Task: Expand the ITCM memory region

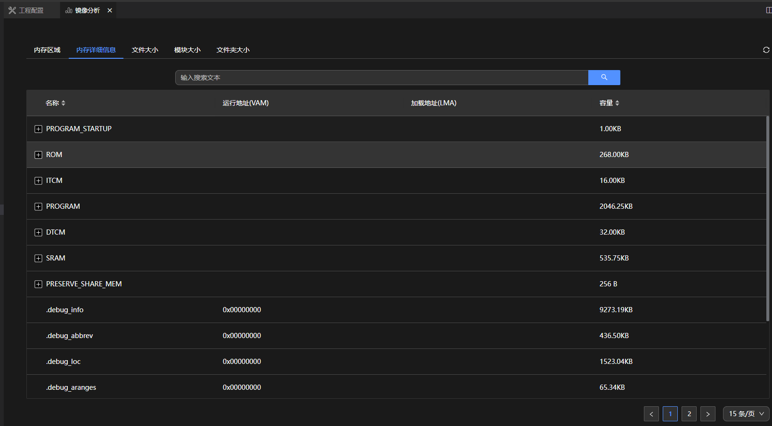Action: coord(39,181)
